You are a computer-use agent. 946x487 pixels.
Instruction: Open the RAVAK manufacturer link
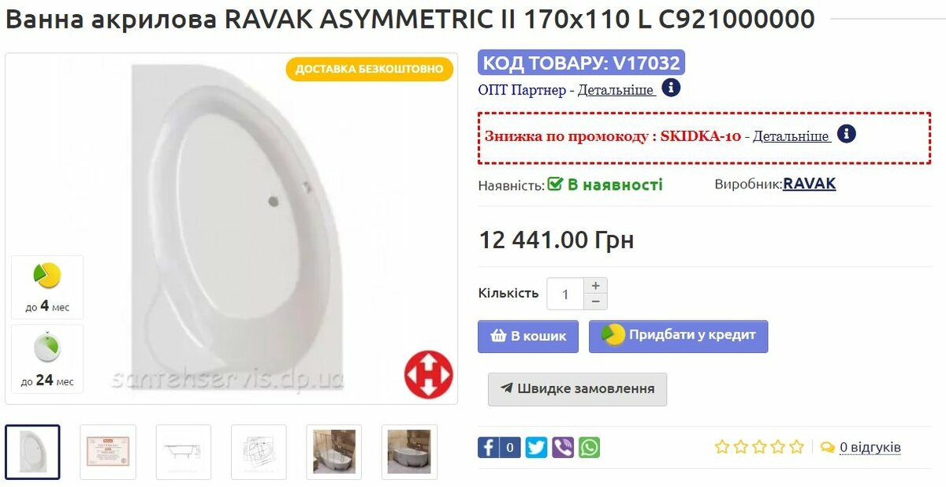(x=809, y=184)
